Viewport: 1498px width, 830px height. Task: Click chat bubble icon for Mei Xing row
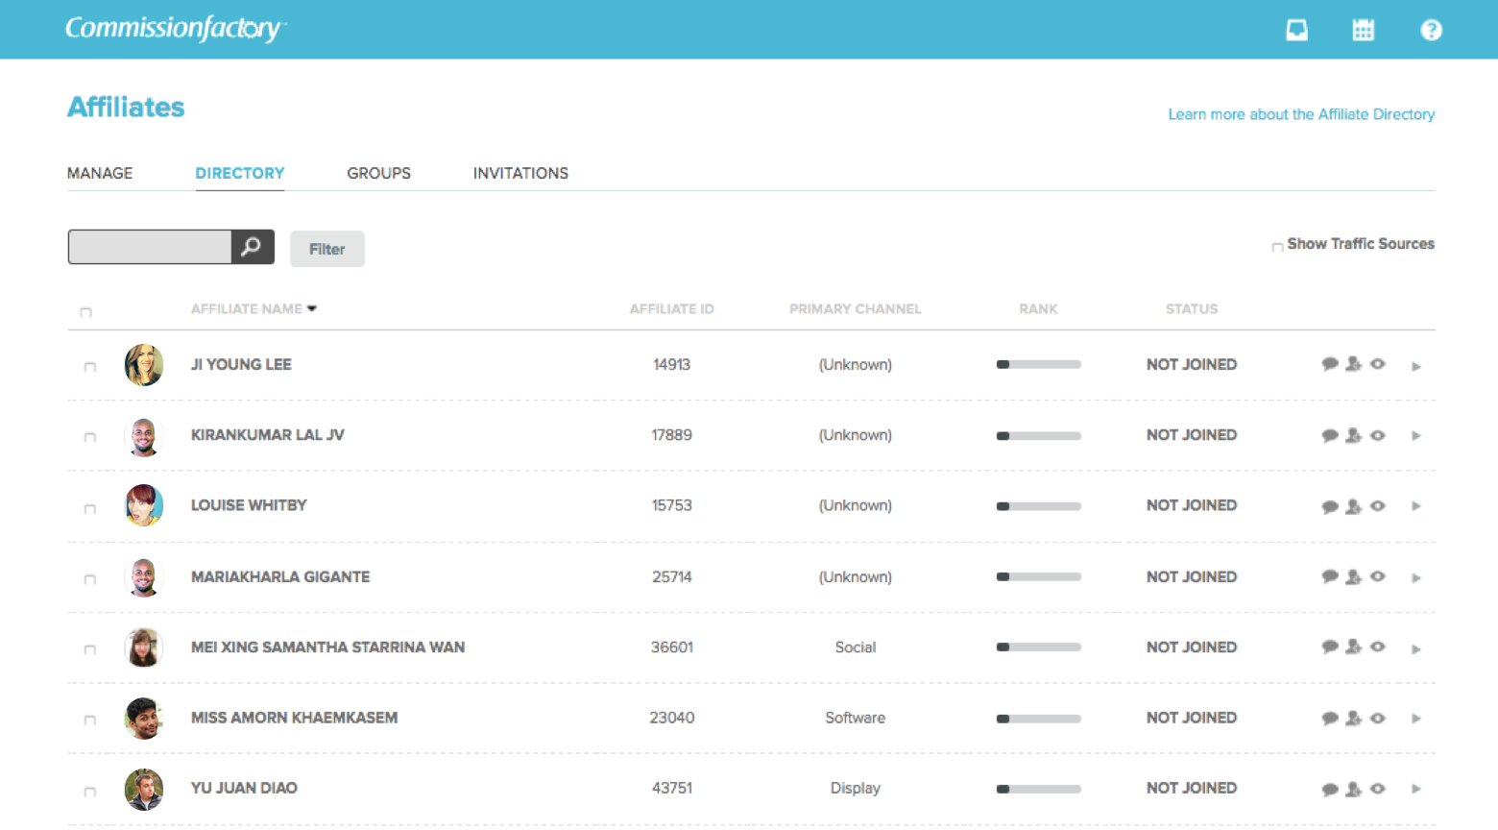coord(1329,647)
